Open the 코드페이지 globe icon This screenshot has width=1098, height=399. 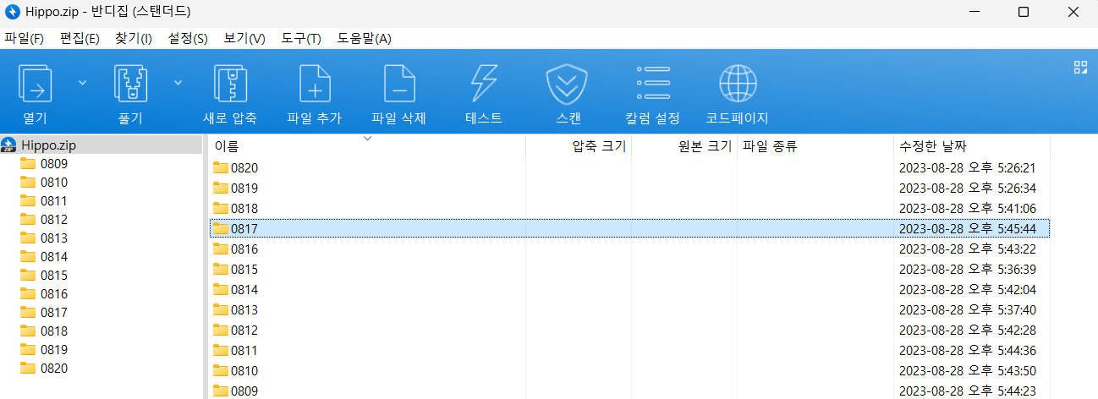pos(737,85)
